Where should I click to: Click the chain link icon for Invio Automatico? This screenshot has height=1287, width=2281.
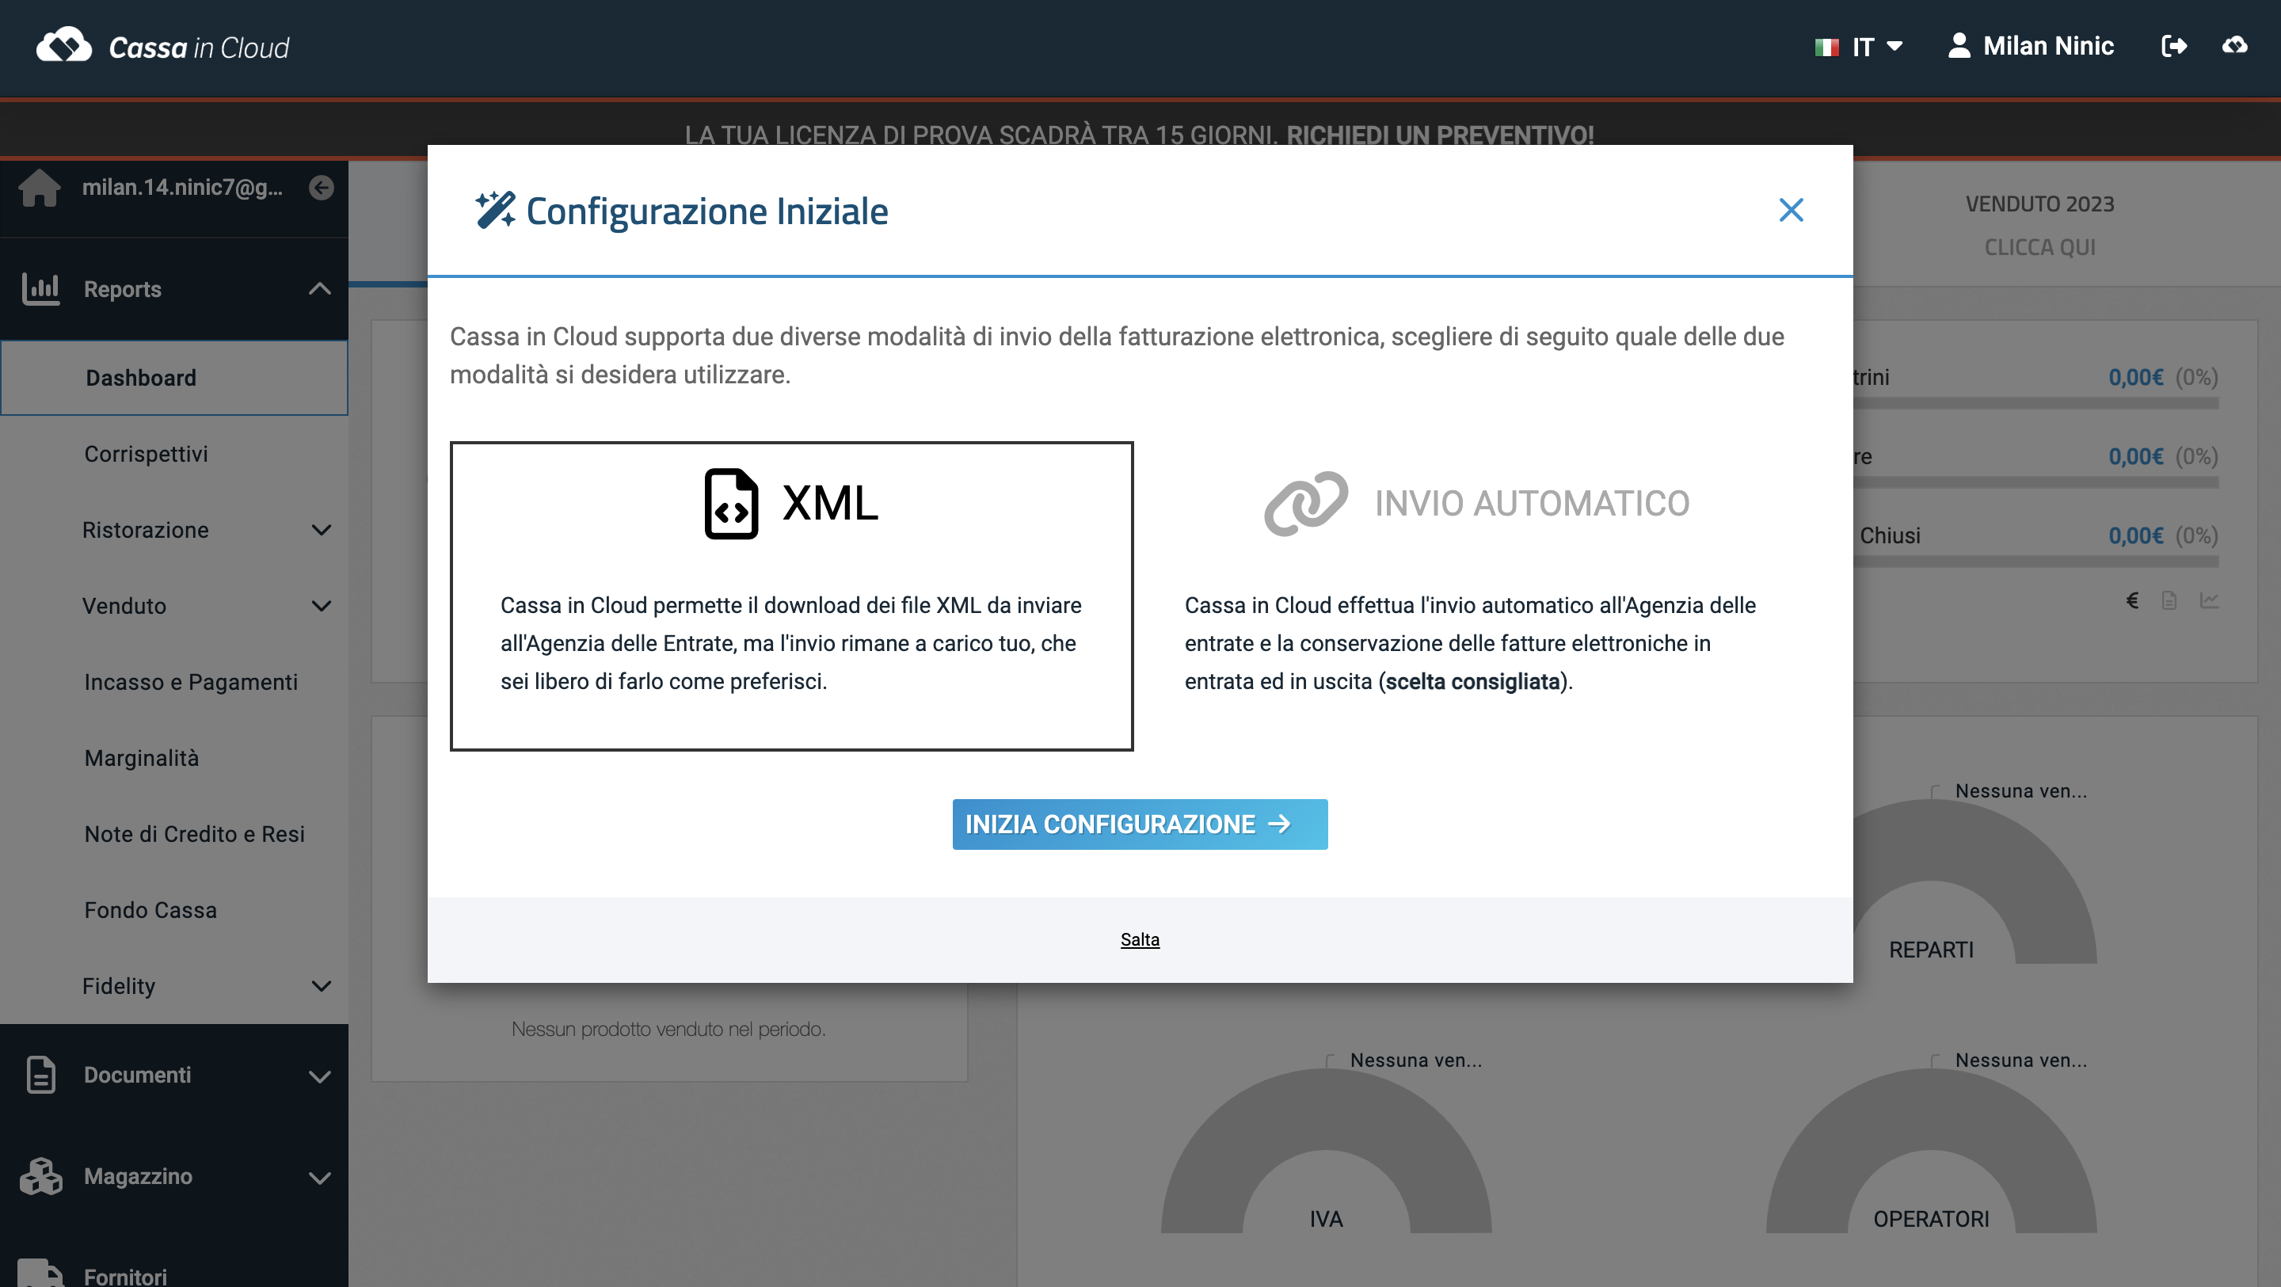(x=1305, y=503)
